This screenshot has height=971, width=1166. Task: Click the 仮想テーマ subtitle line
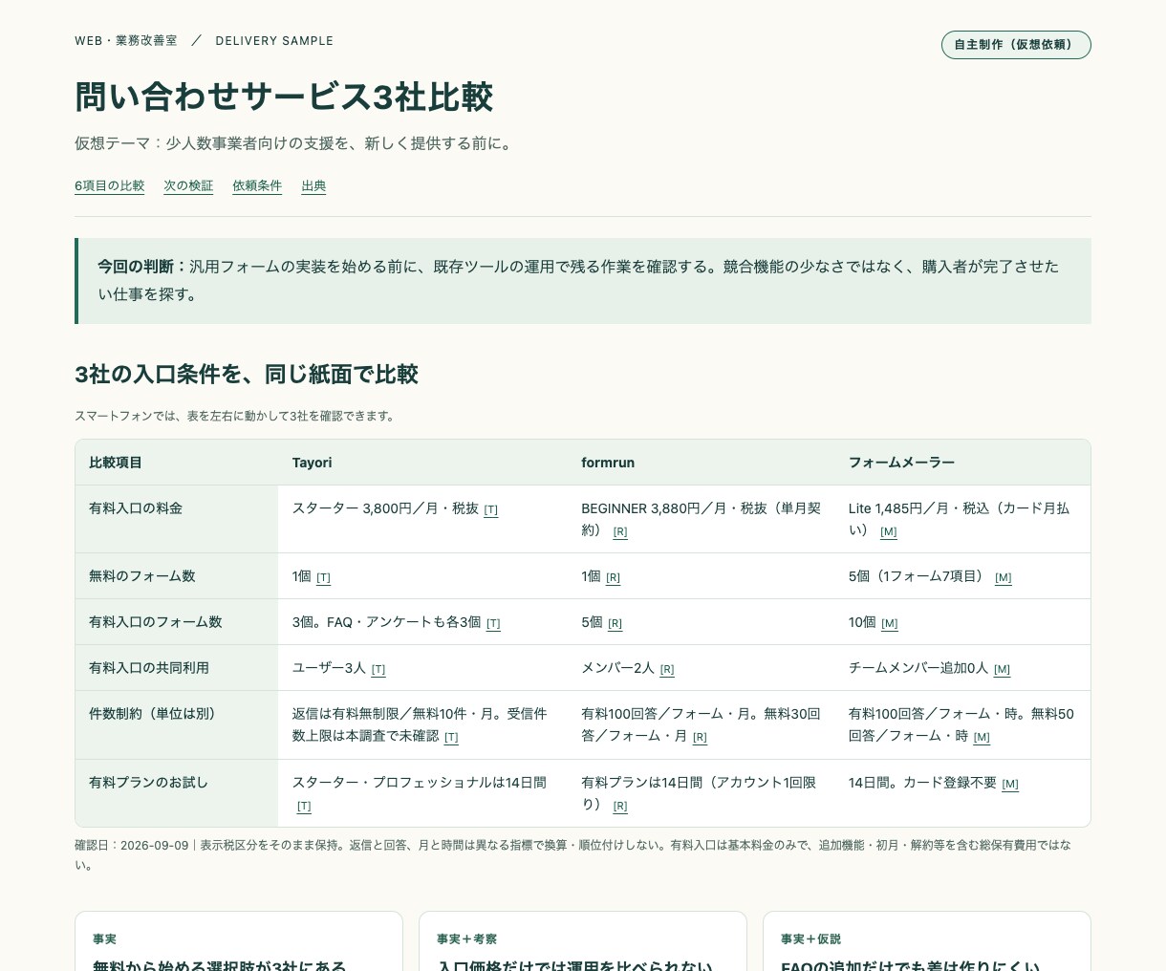click(296, 144)
